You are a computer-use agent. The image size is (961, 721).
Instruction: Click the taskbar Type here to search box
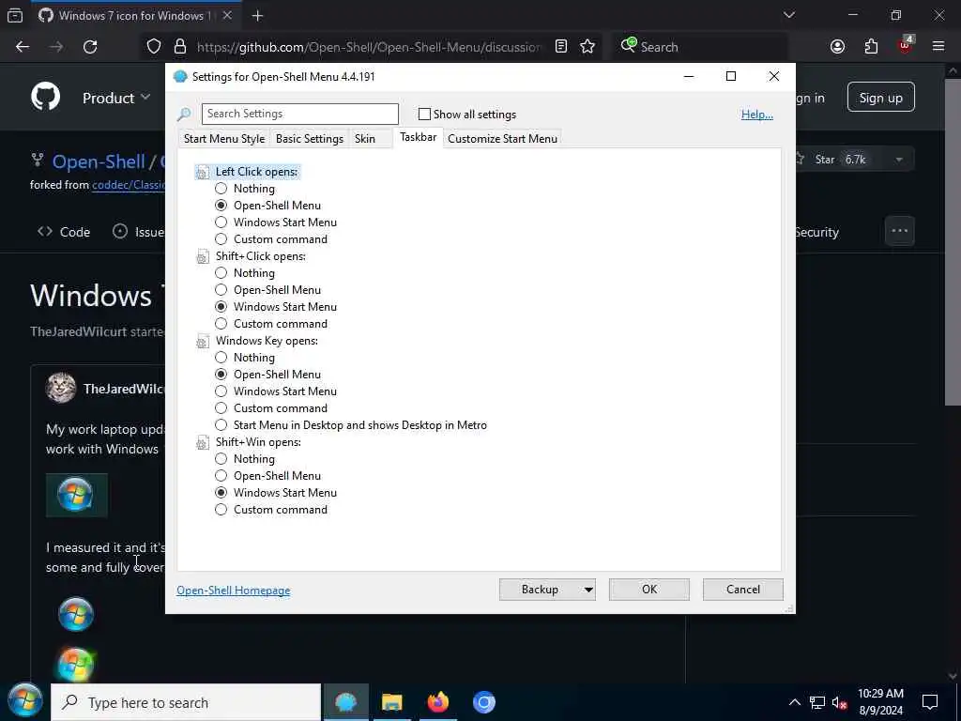click(186, 702)
